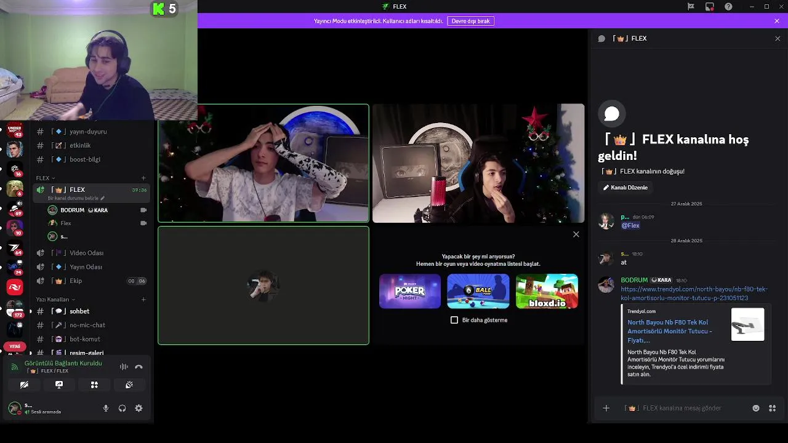Click 'Bir kanal durumu belirle' status
This screenshot has height=443, width=788.
(76, 198)
